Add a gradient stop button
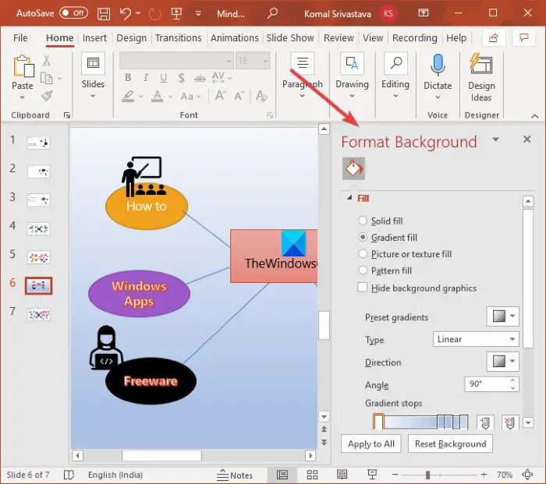Viewport: 546px width, 484px height. click(x=485, y=422)
